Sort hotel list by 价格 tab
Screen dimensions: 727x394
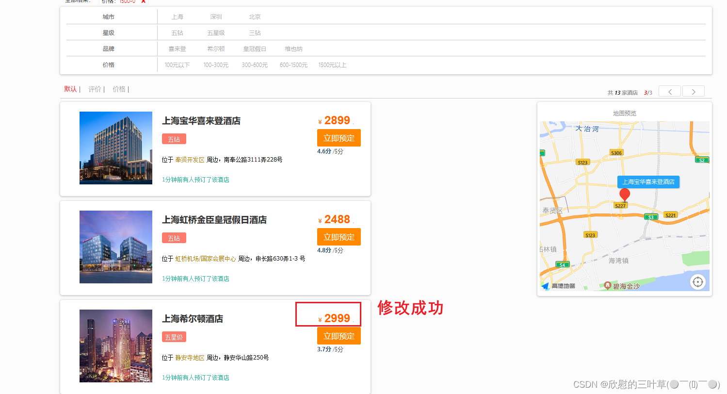pos(119,89)
